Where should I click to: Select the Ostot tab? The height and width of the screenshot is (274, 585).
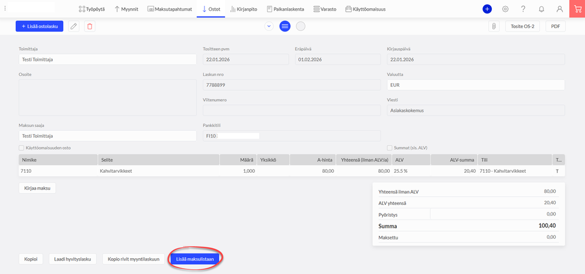[x=211, y=9]
